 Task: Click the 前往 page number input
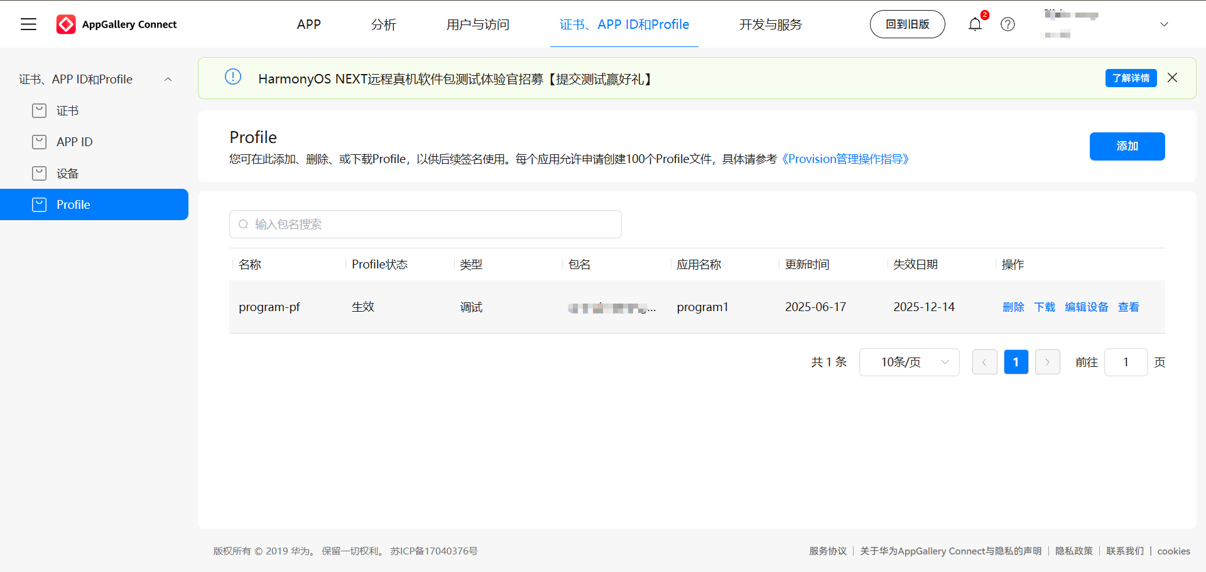pyautogui.click(x=1126, y=362)
